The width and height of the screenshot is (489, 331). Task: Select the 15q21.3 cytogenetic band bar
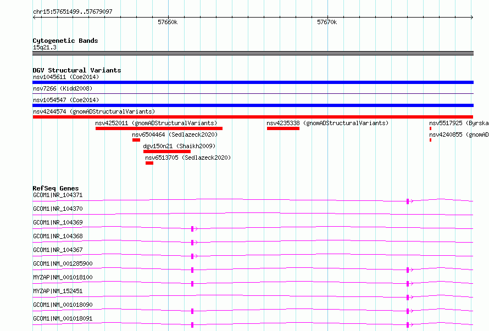pyautogui.click(x=253, y=53)
